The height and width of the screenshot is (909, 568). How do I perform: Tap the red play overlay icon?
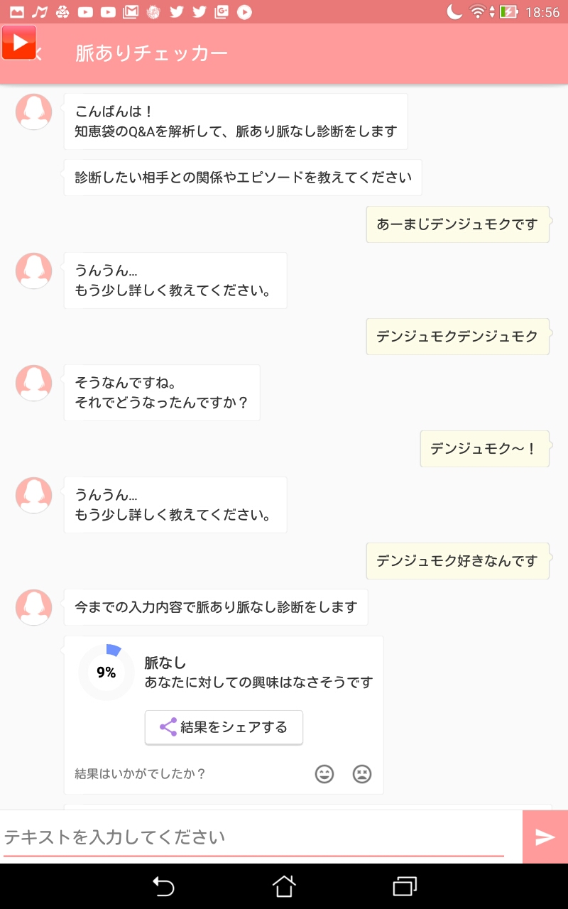click(18, 43)
